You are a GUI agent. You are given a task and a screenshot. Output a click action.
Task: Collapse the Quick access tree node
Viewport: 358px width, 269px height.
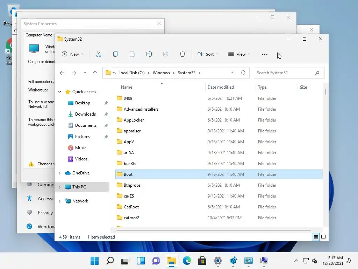click(59, 92)
